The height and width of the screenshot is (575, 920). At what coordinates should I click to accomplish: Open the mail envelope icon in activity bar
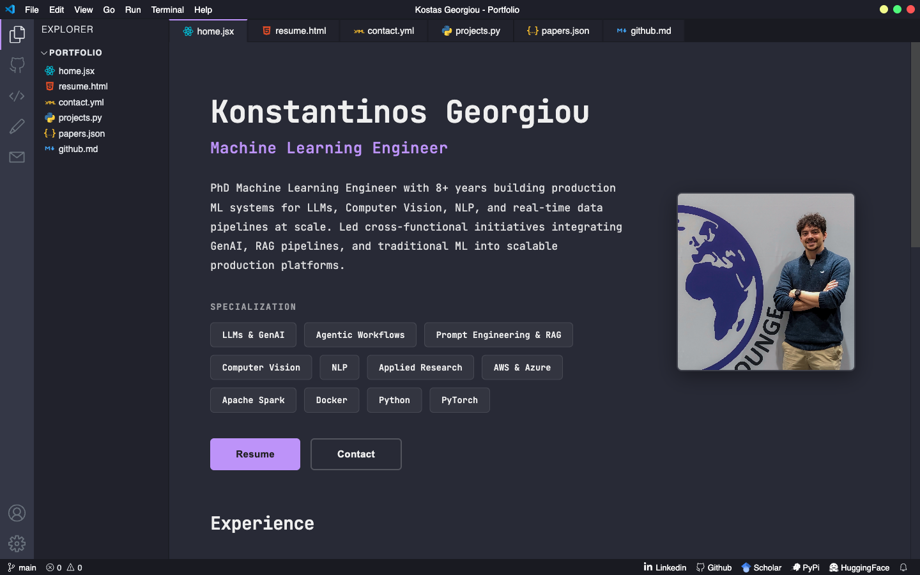click(x=17, y=157)
